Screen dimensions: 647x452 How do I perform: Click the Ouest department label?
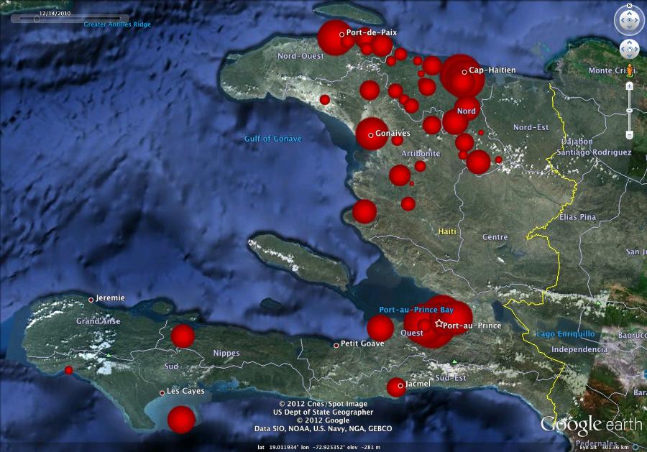412,333
